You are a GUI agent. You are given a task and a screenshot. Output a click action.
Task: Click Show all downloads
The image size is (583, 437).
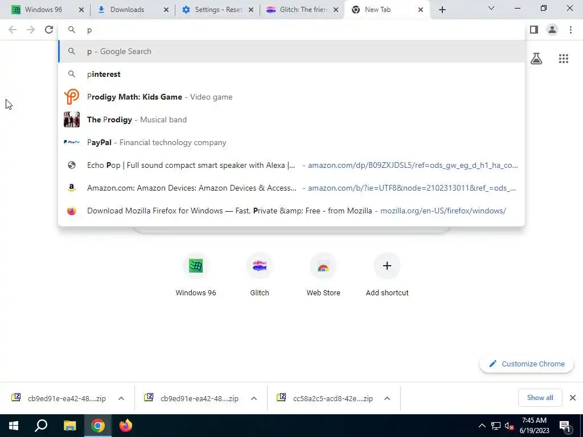[540, 398]
